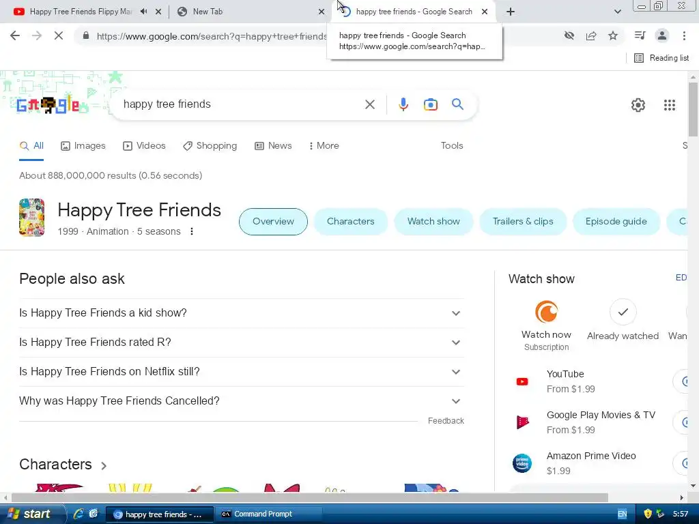This screenshot has width=699, height=524.
Task: Click the Happy Tree Friends poster thumbnail
Action: click(x=31, y=218)
